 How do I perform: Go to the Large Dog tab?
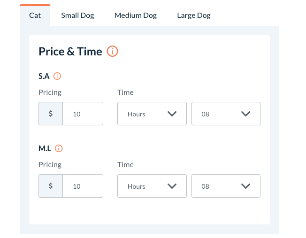pyautogui.click(x=194, y=15)
